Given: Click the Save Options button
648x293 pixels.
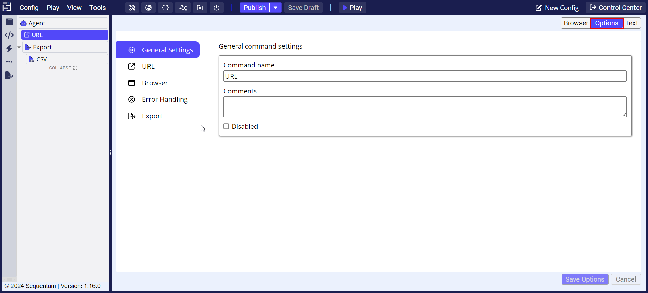Looking at the screenshot, I should [x=585, y=279].
